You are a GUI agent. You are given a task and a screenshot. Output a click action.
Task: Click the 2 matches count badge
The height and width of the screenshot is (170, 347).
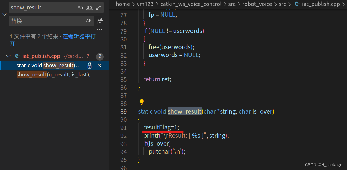pos(100,56)
